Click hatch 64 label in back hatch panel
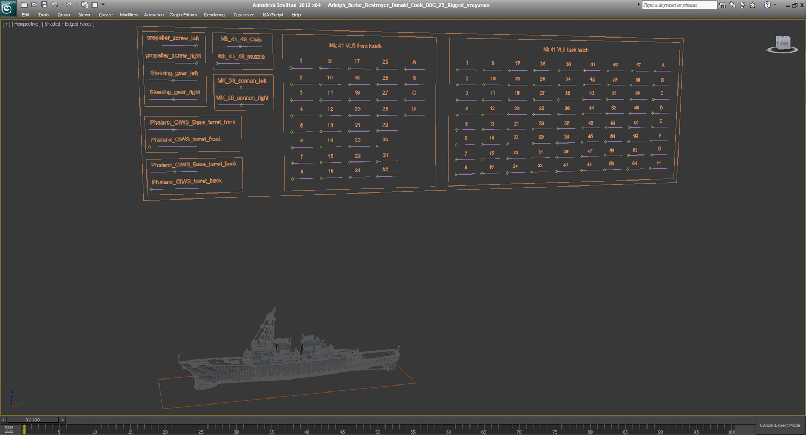806x435 pixels. (634, 163)
